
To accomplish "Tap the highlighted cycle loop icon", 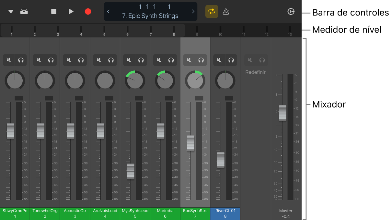I will pyautogui.click(x=212, y=11).
